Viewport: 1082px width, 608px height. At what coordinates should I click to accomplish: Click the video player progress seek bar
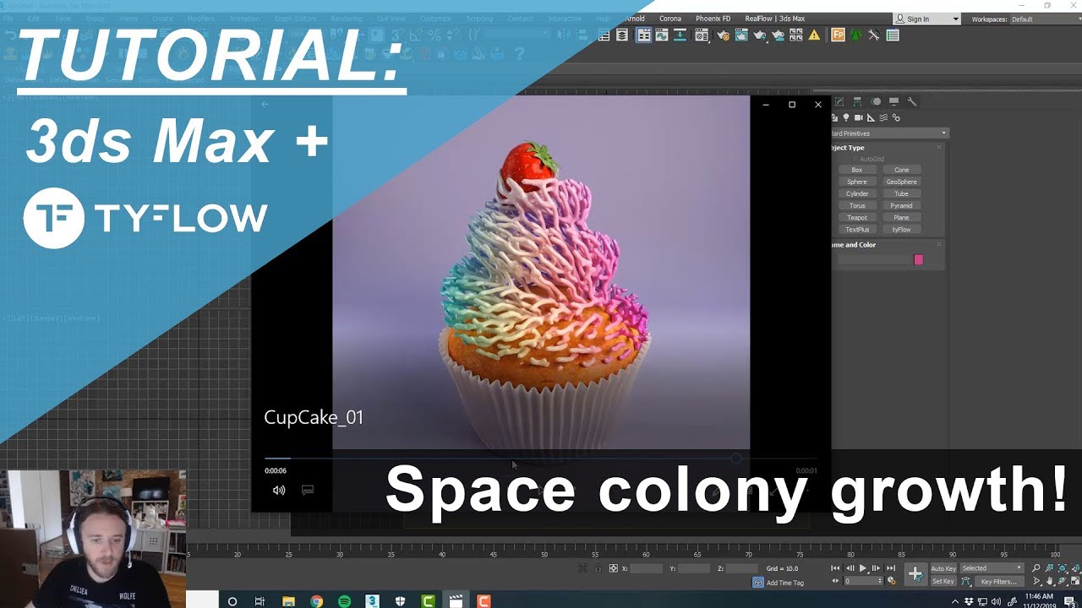click(541, 459)
